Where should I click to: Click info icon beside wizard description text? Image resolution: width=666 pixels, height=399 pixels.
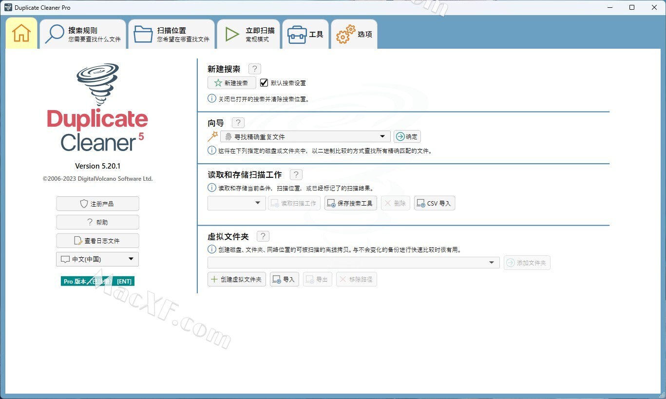click(212, 151)
